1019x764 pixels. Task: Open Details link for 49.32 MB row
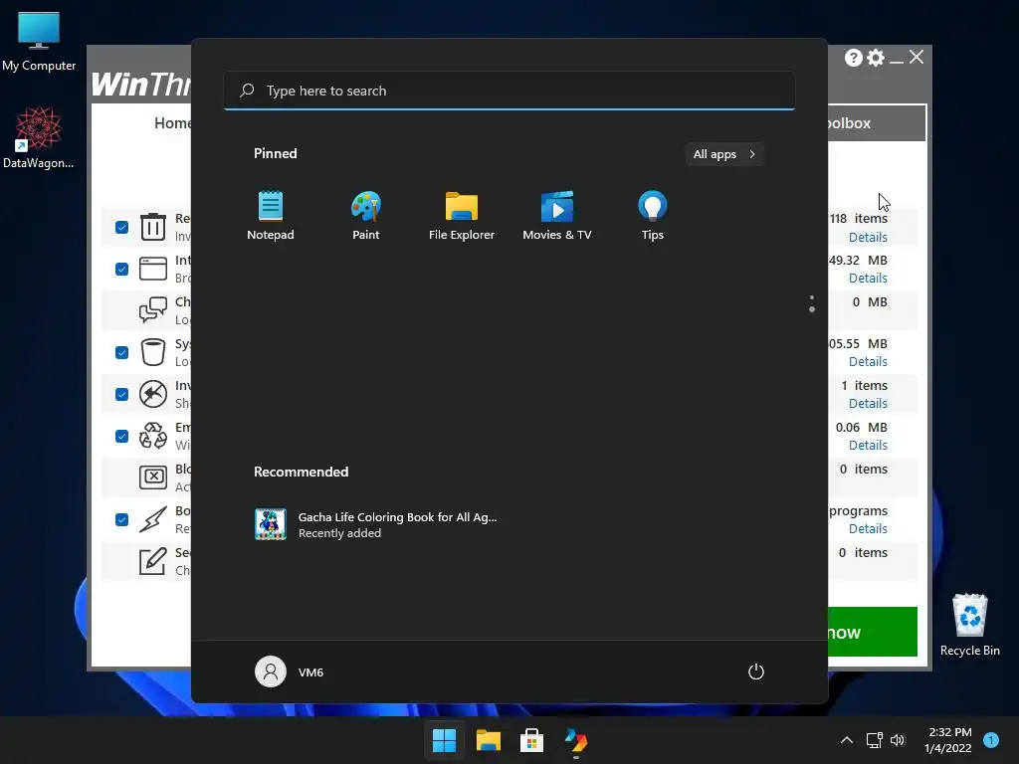click(868, 279)
